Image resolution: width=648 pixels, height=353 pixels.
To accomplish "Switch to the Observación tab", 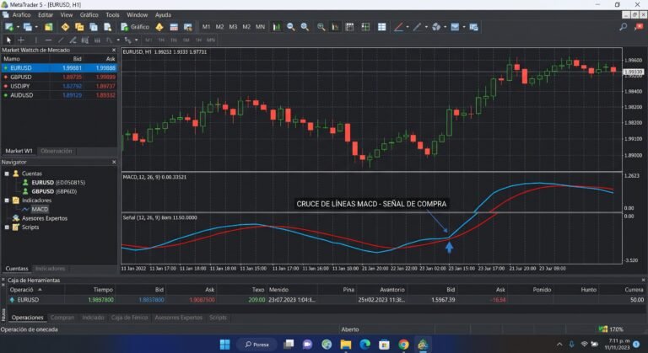I will (x=57, y=151).
